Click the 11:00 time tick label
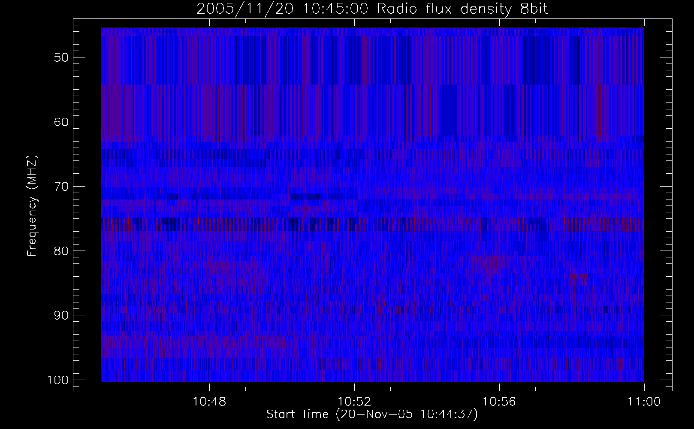 tap(644, 402)
